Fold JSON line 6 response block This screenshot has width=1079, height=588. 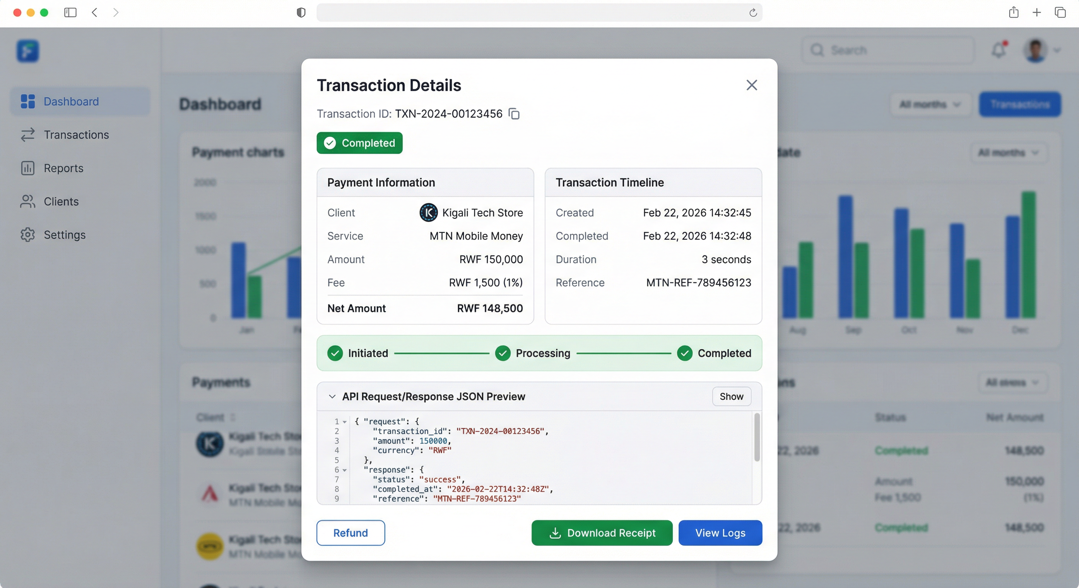[345, 470]
